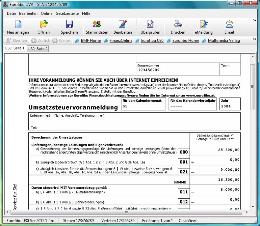Image resolution: width=260 pixels, height=226 pixels.
Task: Click status bar entry Steuer: 123456789
Action: (x=78, y=221)
